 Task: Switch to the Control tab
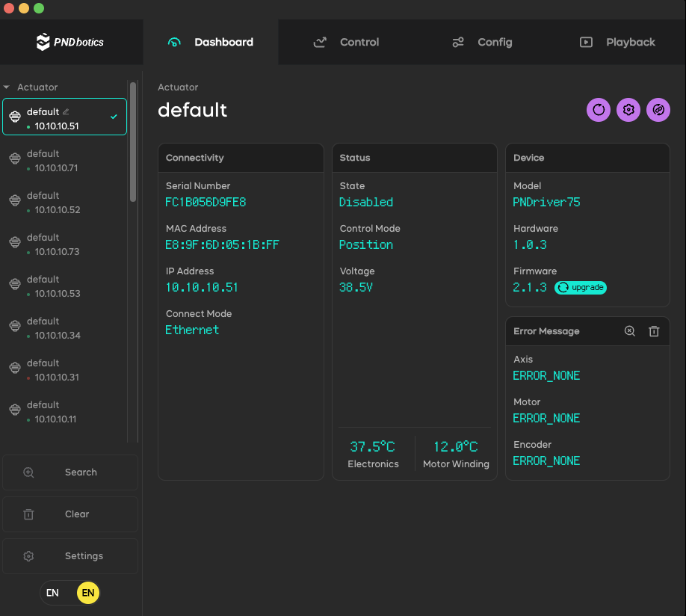tap(346, 42)
